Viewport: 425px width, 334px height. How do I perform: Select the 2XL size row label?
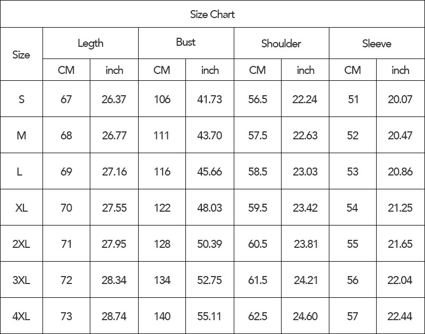click(x=21, y=244)
